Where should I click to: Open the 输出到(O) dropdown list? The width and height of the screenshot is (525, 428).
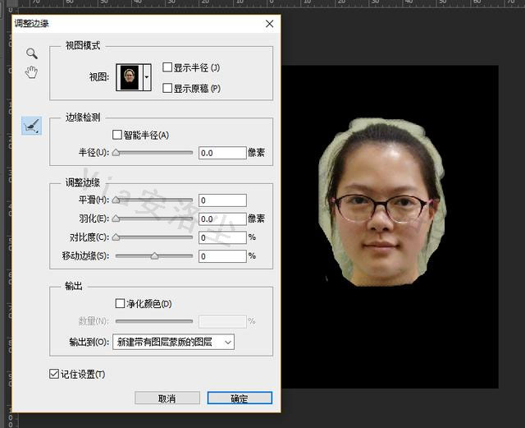click(173, 342)
